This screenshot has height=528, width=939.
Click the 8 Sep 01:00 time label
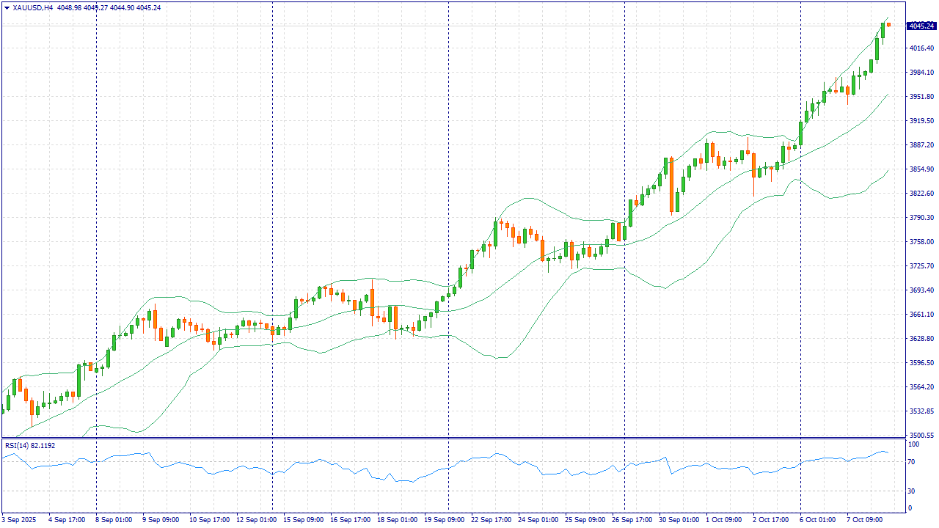pyautogui.click(x=113, y=520)
